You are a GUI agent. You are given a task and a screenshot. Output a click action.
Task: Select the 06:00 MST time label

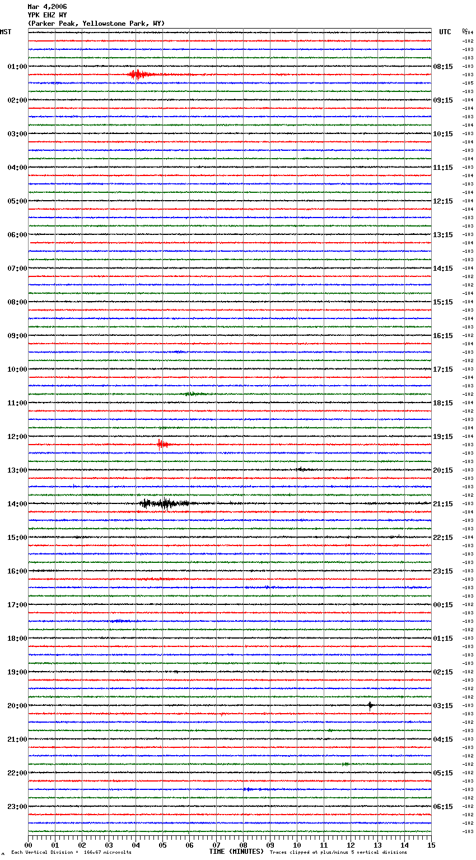click(17, 235)
